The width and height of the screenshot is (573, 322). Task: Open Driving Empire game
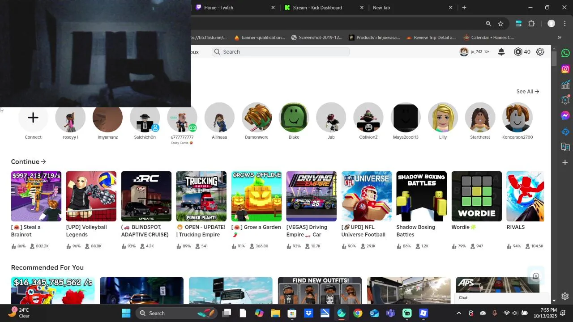click(x=312, y=196)
